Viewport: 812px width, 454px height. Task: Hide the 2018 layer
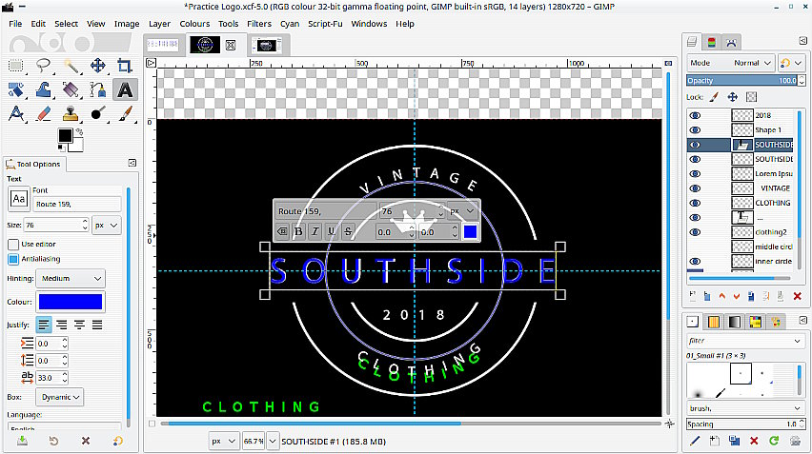pyautogui.click(x=695, y=115)
